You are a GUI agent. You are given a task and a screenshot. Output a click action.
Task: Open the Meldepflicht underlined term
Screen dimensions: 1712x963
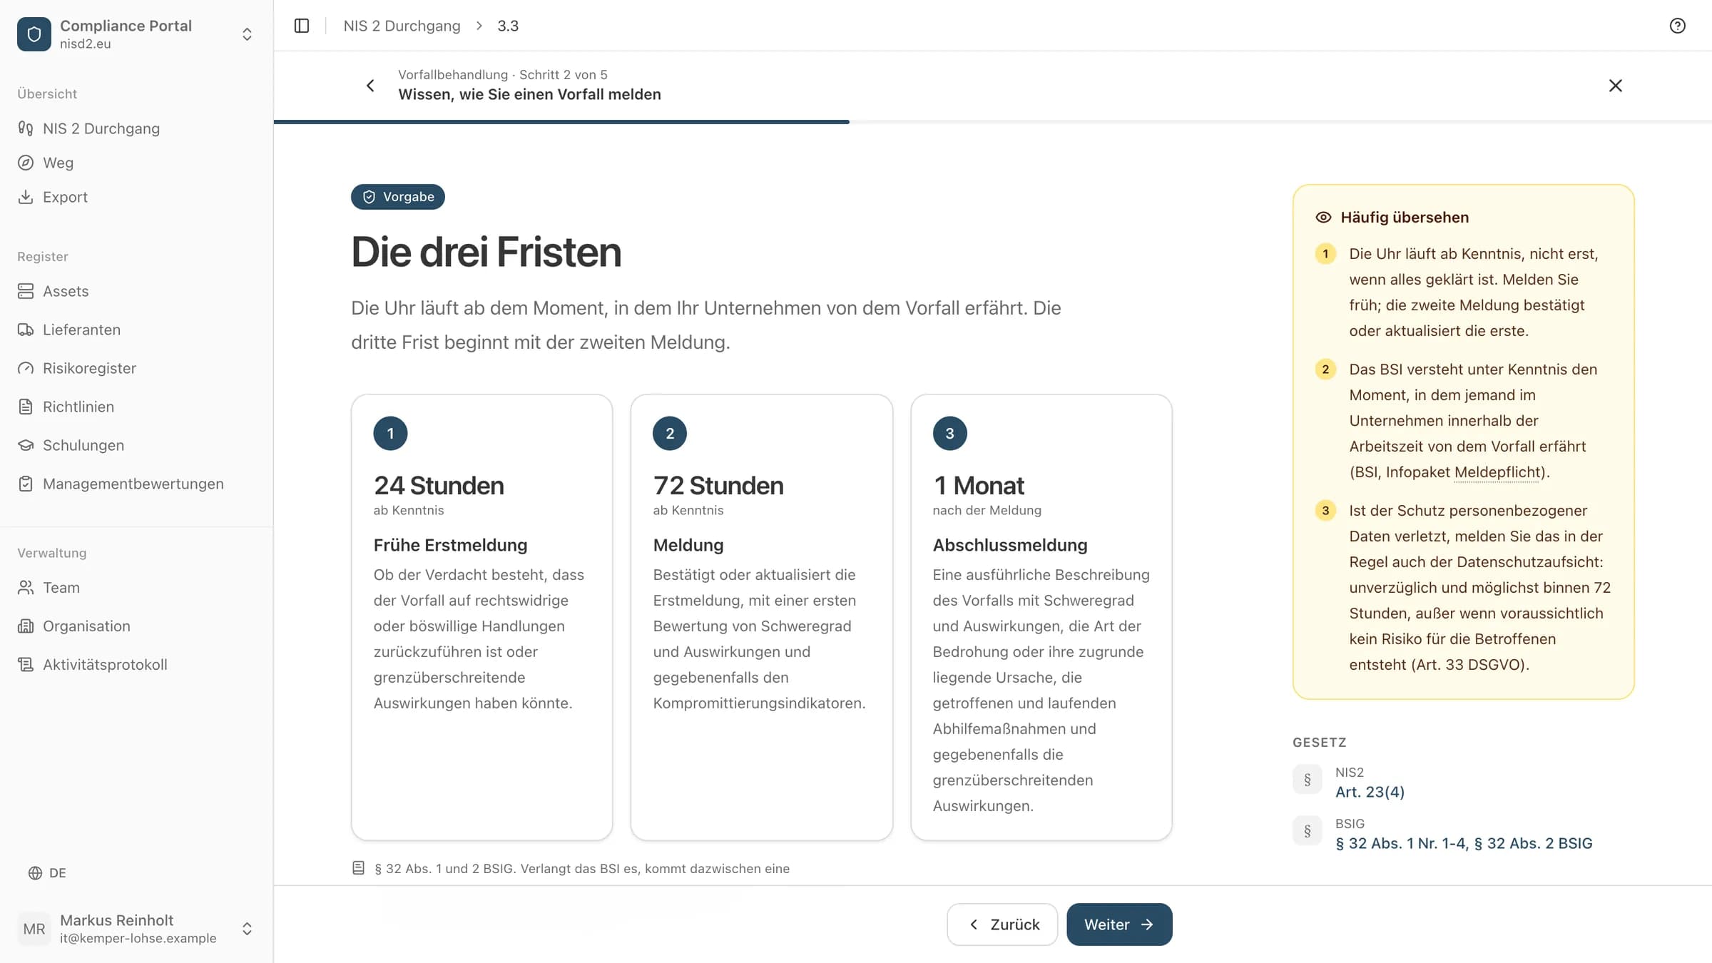pos(1497,472)
